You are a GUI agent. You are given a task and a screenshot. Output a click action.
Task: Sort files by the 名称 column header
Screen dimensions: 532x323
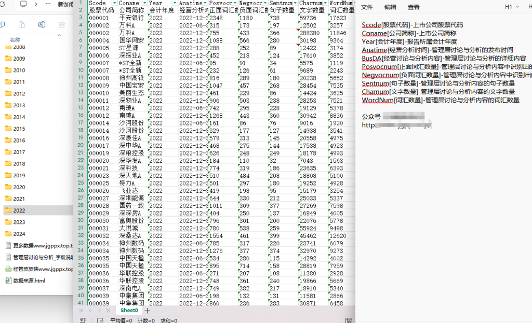pyautogui.click(x=15, y=39)
